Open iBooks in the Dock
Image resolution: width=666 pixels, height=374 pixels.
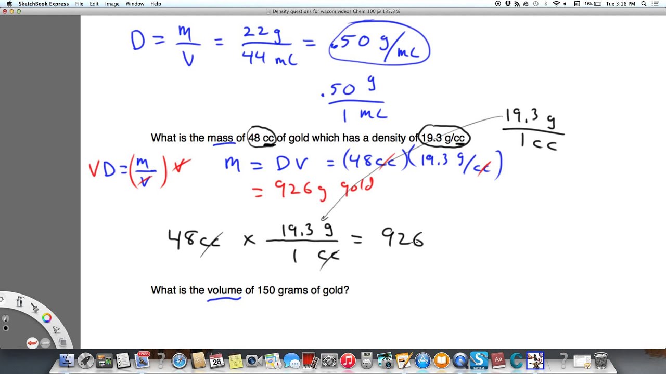pyautogui.click(x=441, y=360)
